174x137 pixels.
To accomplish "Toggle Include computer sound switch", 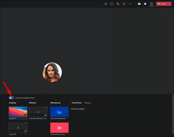I will (x=11, y=98).
